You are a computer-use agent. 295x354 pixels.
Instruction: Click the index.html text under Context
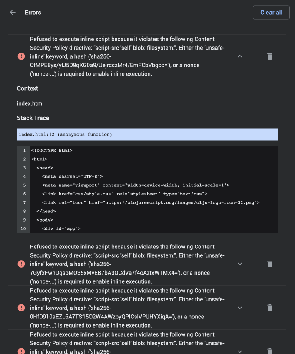(30, 103)
